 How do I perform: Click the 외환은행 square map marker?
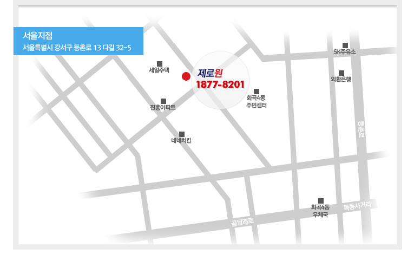tap(341, 73)
